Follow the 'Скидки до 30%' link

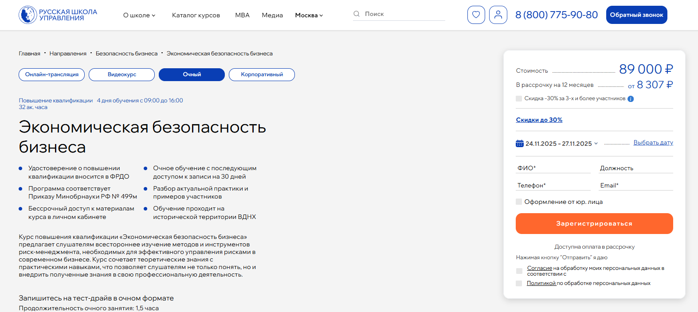tap(539, 120)
